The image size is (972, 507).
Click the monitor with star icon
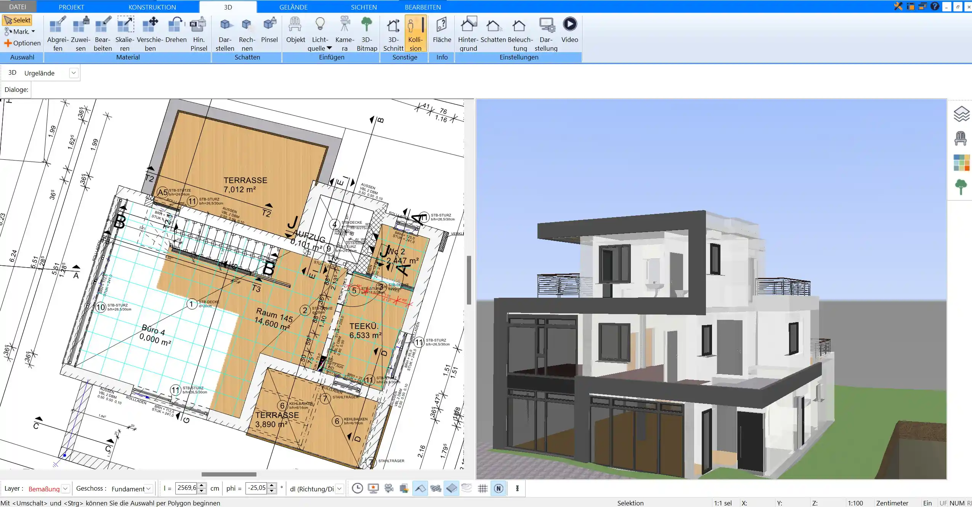373,488
